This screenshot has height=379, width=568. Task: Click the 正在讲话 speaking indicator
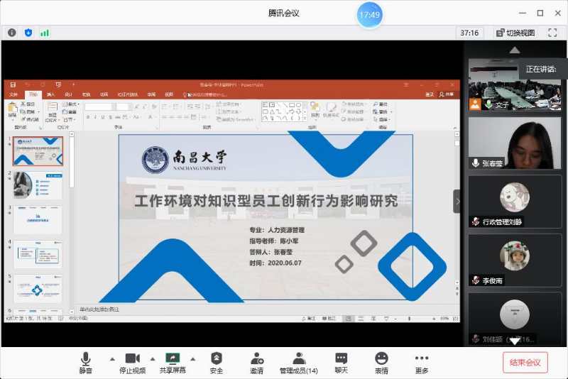(541, 69)
